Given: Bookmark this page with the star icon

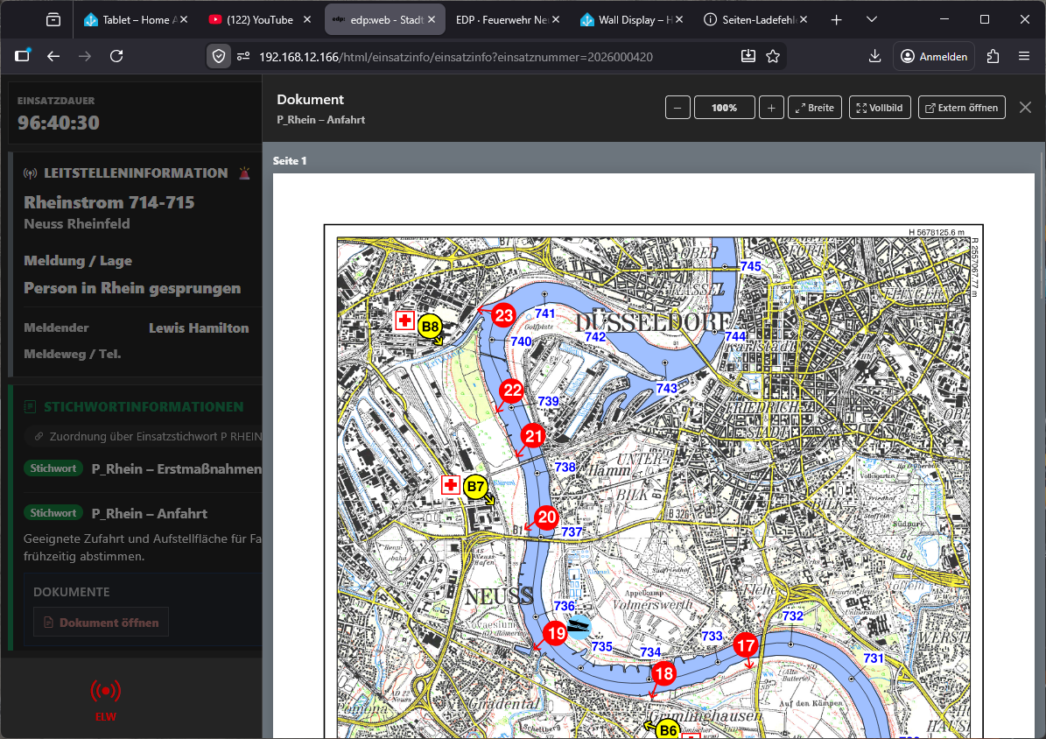Looking at the screenshot, I should [x=773, y=56].
